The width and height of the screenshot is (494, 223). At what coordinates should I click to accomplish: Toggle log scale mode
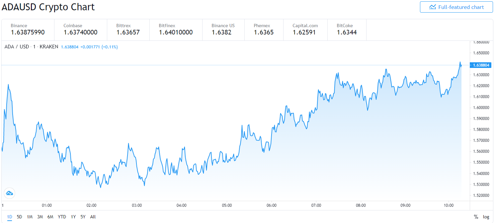[486, 217]
